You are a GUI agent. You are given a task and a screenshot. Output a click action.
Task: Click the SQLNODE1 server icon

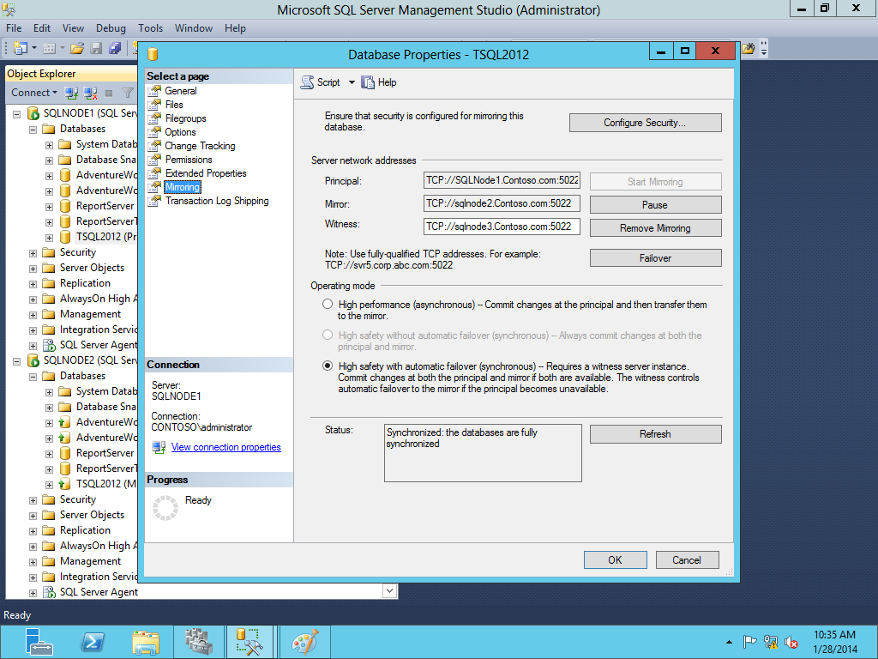click(x=33, y=113)
